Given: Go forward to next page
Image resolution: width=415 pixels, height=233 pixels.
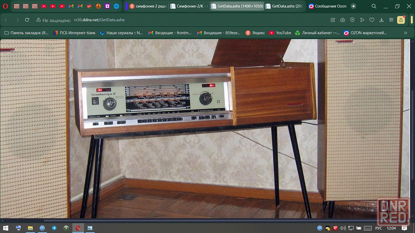Looking at the screenshot, I should coord(17,20).
